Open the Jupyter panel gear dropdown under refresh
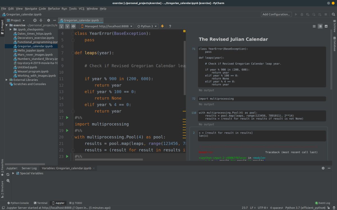Screen dimensions: 337x210 (x=8, y=181)
